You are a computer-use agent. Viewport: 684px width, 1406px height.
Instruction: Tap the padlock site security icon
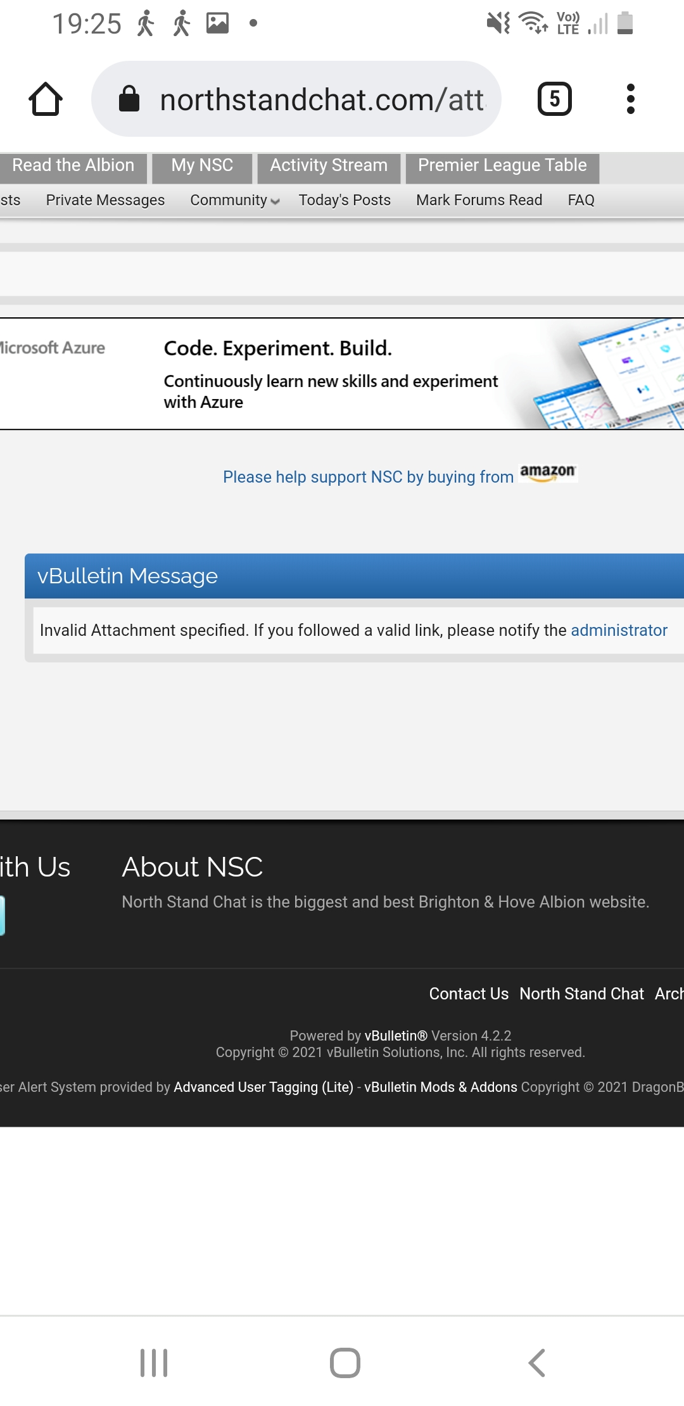[129, 99]
